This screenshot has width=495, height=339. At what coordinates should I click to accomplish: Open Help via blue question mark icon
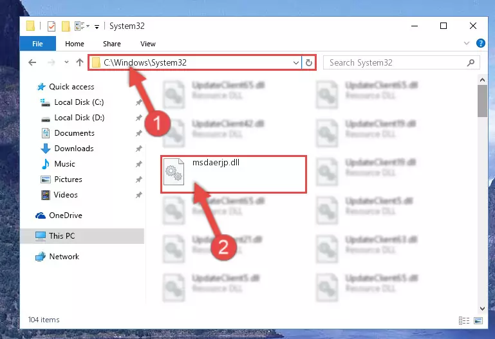[x=480, y=43]
